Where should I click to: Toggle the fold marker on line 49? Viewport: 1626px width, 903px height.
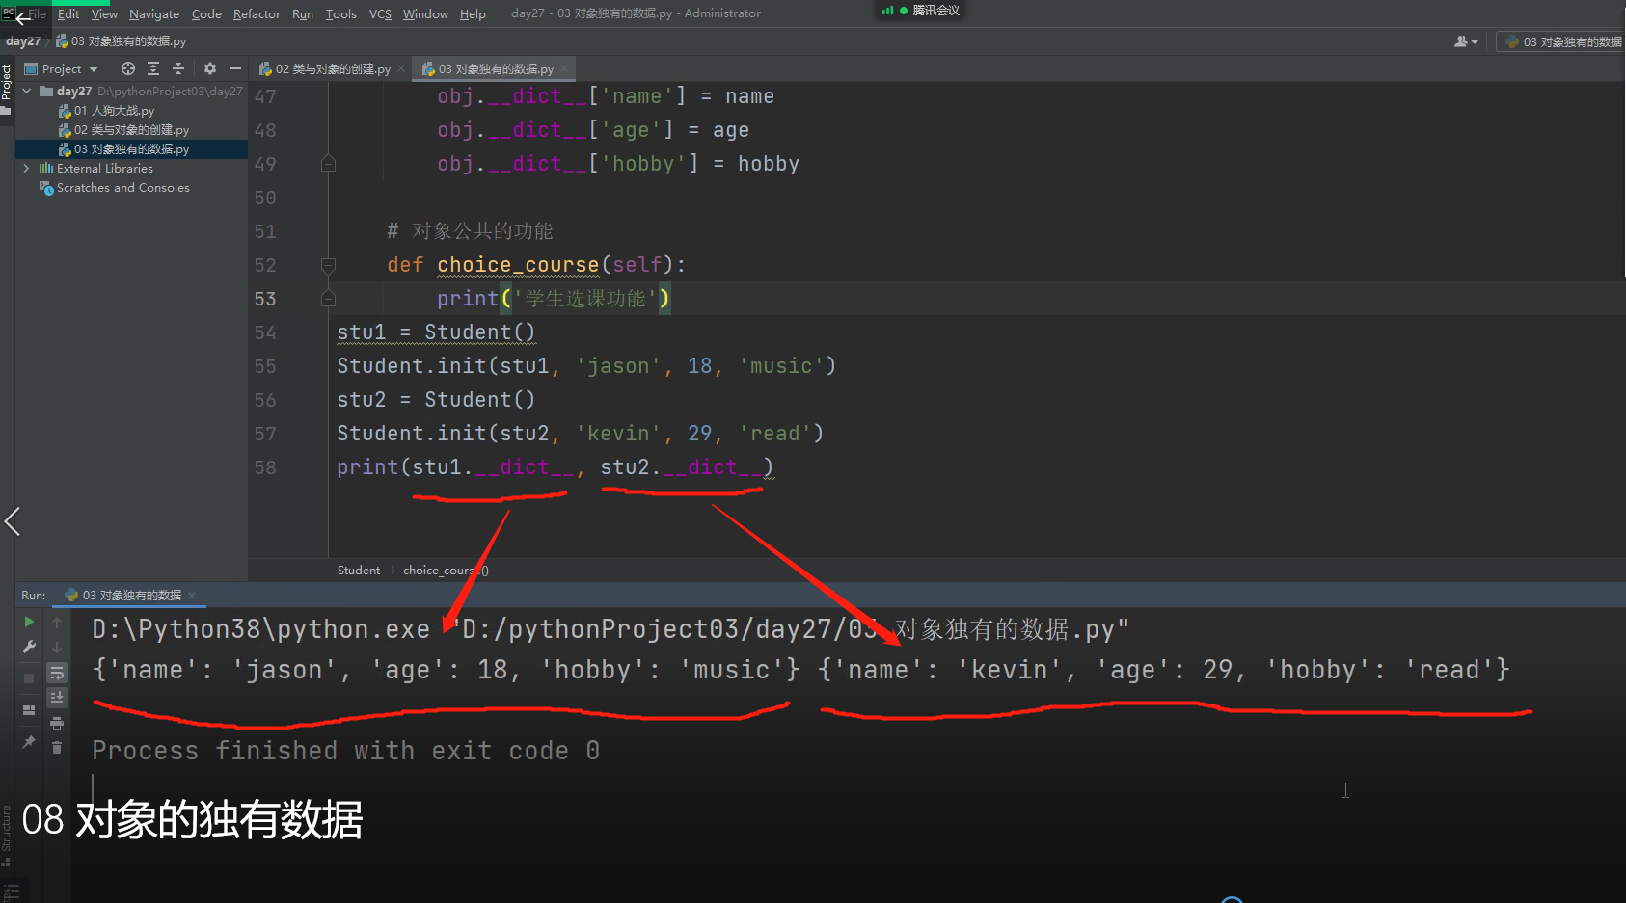(328, 164)
